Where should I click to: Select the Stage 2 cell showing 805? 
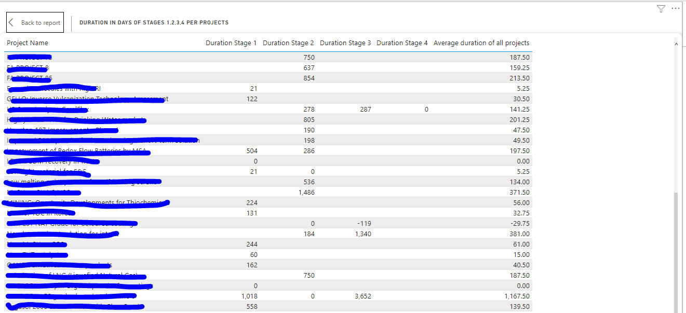coord(309,120)
